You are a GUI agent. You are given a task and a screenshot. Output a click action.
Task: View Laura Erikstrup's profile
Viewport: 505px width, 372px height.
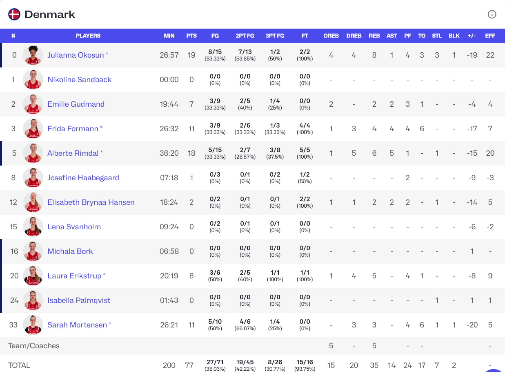[74, 276]
